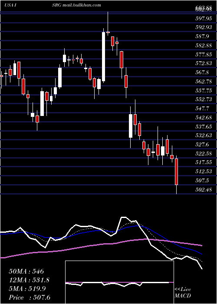
Task: Click the 562.78 price axis label
Action: 204,82
